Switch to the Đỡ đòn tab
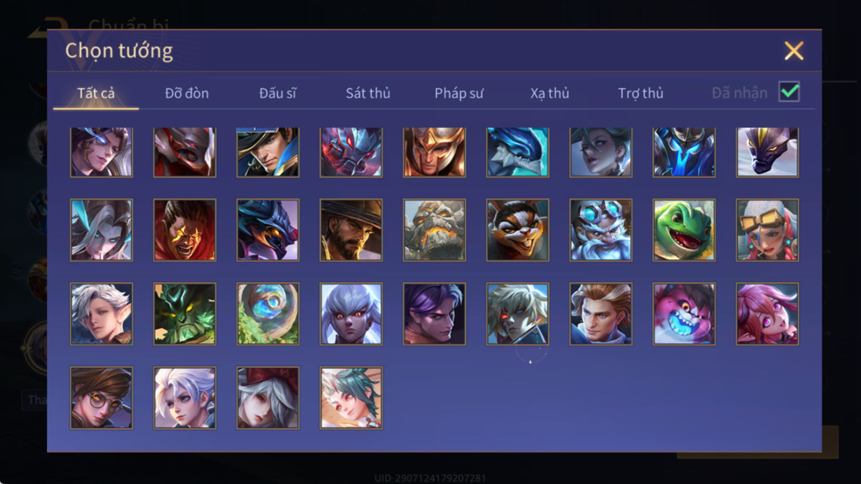This screenshot has height=484, width=861. [186, 93]
